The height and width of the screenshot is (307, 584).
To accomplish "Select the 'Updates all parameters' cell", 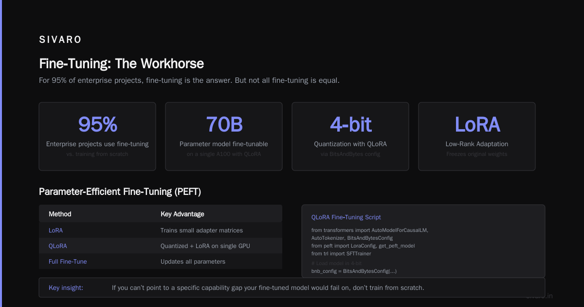I will 193,261.
